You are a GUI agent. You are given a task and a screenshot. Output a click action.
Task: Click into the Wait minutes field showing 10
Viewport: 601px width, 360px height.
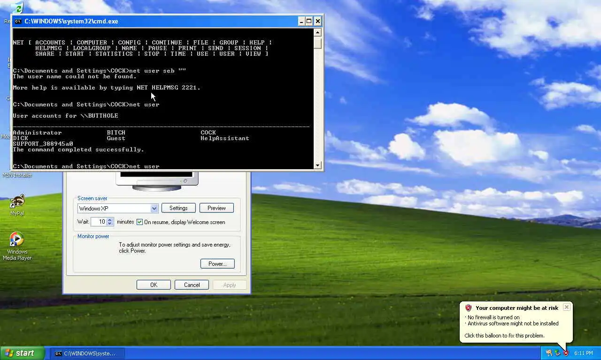pos(99,222)
